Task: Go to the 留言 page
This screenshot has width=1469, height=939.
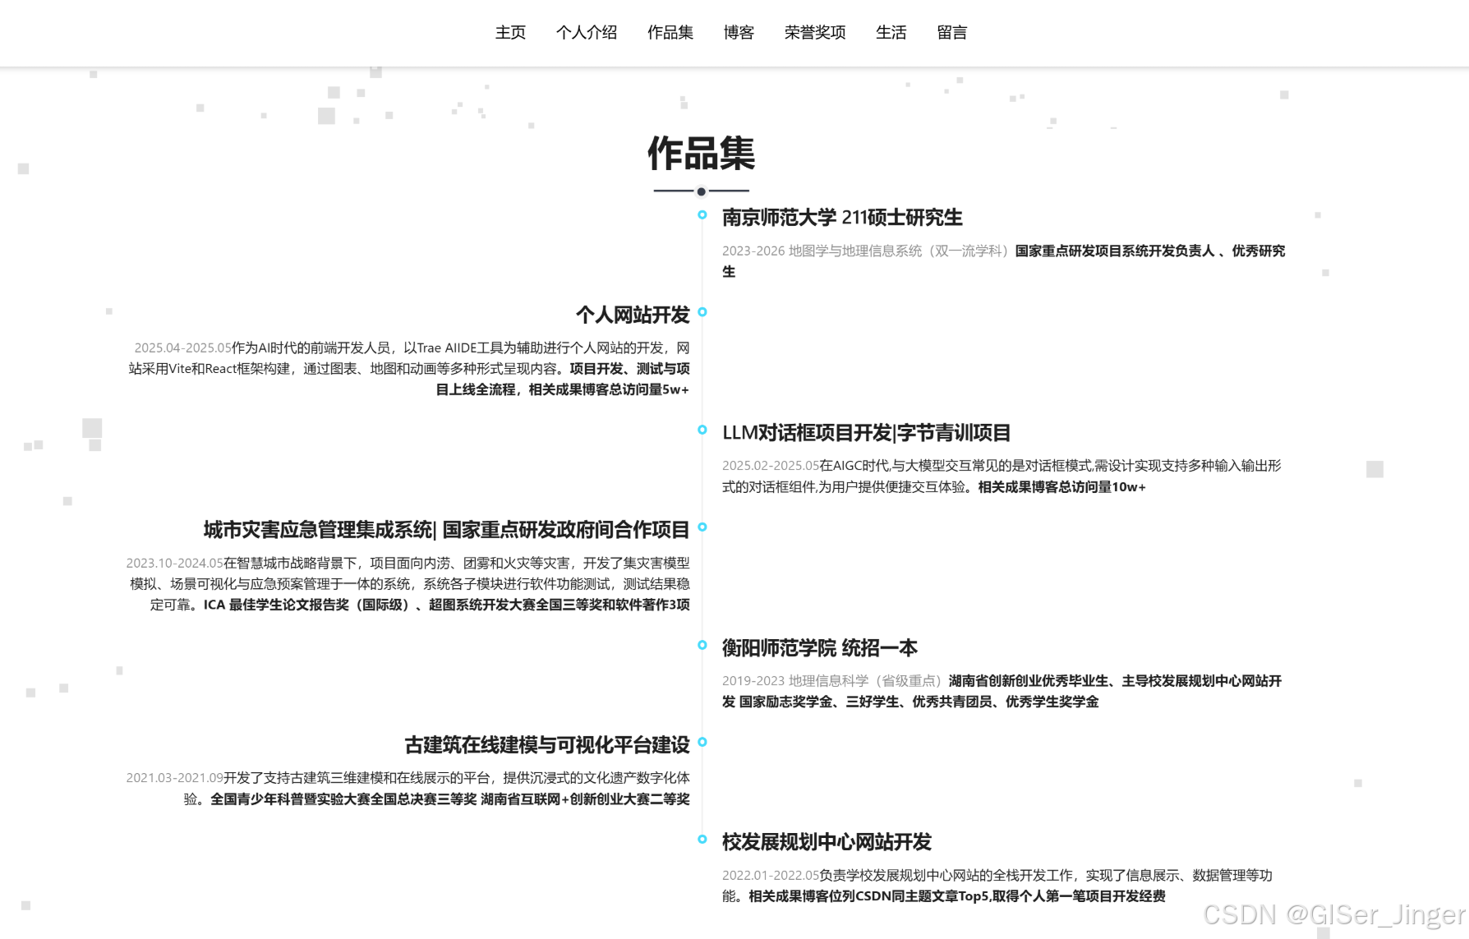Action: [x=952, y=33]
